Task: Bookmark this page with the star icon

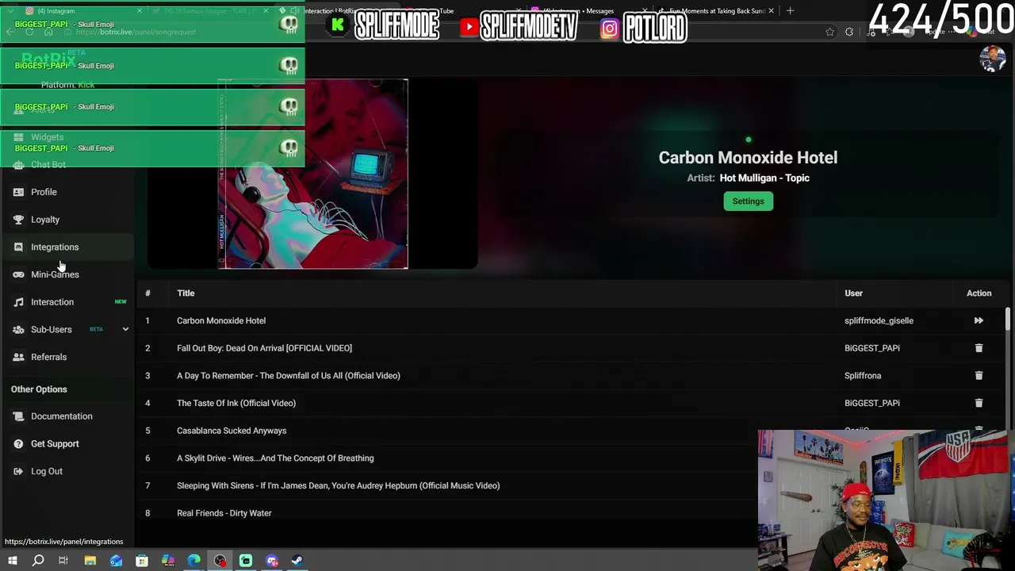Action: coord(829,33)
